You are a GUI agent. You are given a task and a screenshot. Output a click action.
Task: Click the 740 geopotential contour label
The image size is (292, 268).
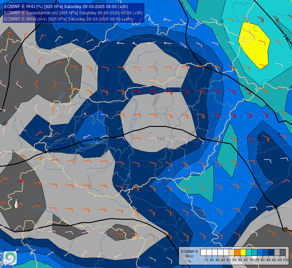click(x=286, y=38)
